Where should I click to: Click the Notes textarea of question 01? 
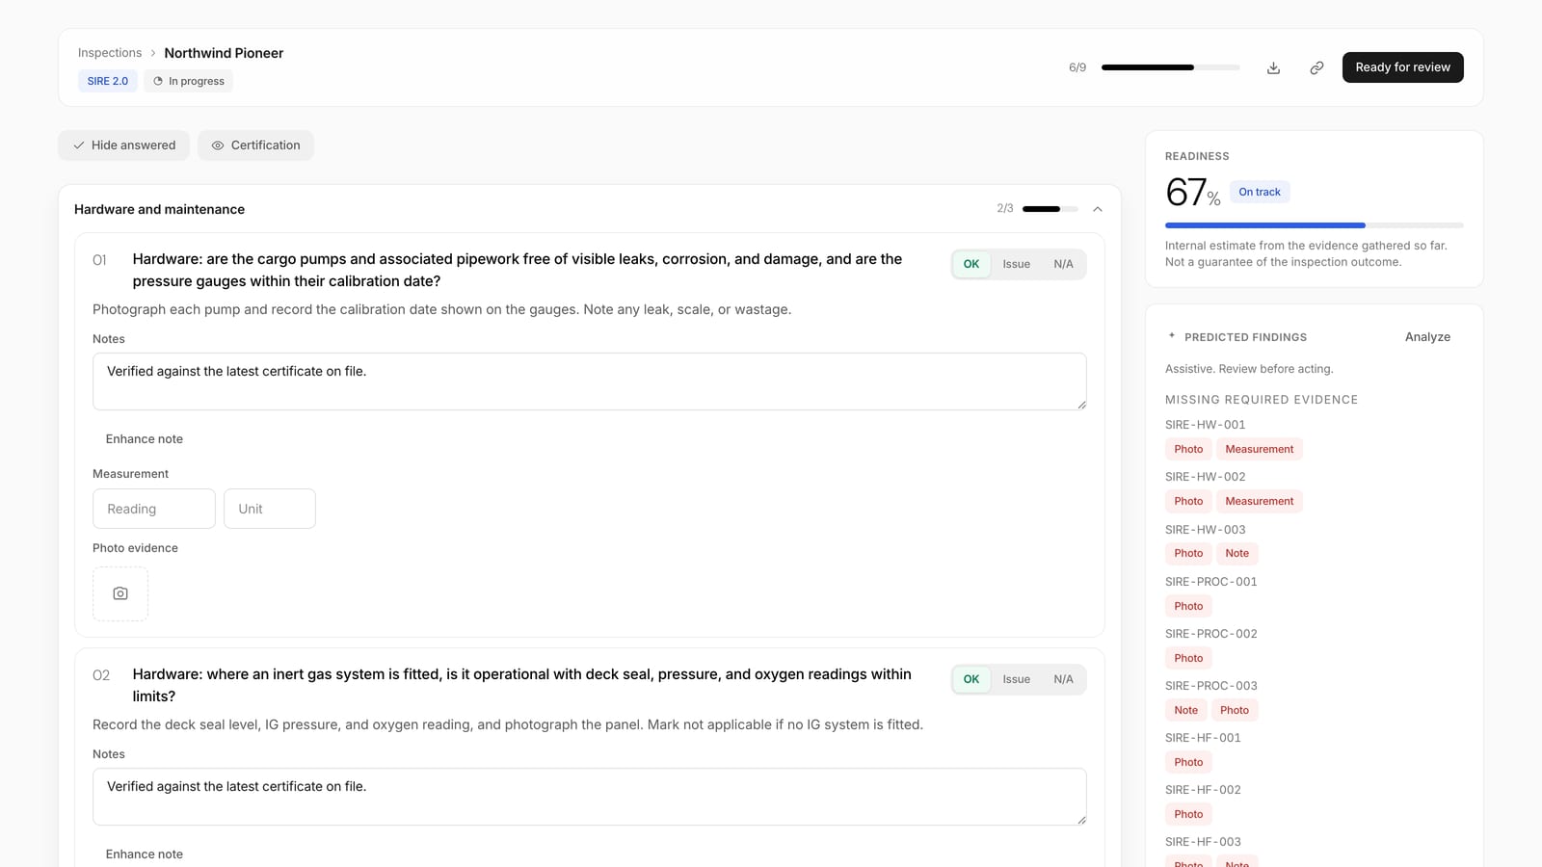click(x=590, y=381)
